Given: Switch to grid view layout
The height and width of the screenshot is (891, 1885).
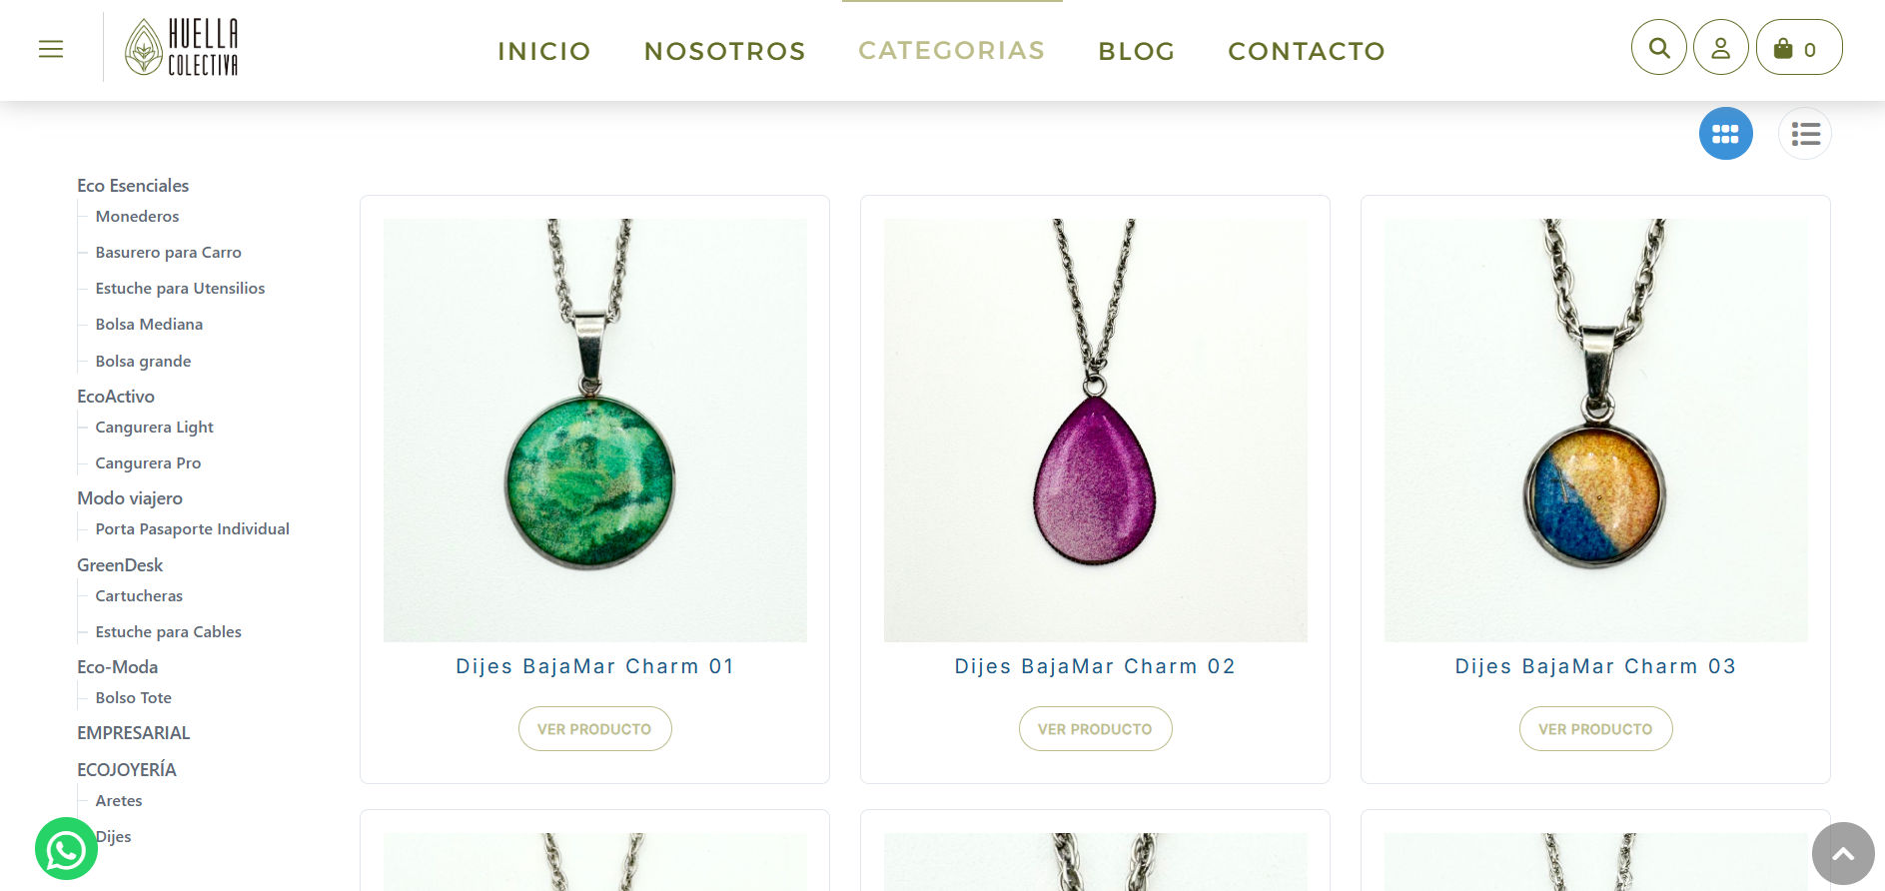Looking at the screenshot, I should pyautogui.click(x=1726, y=134).
